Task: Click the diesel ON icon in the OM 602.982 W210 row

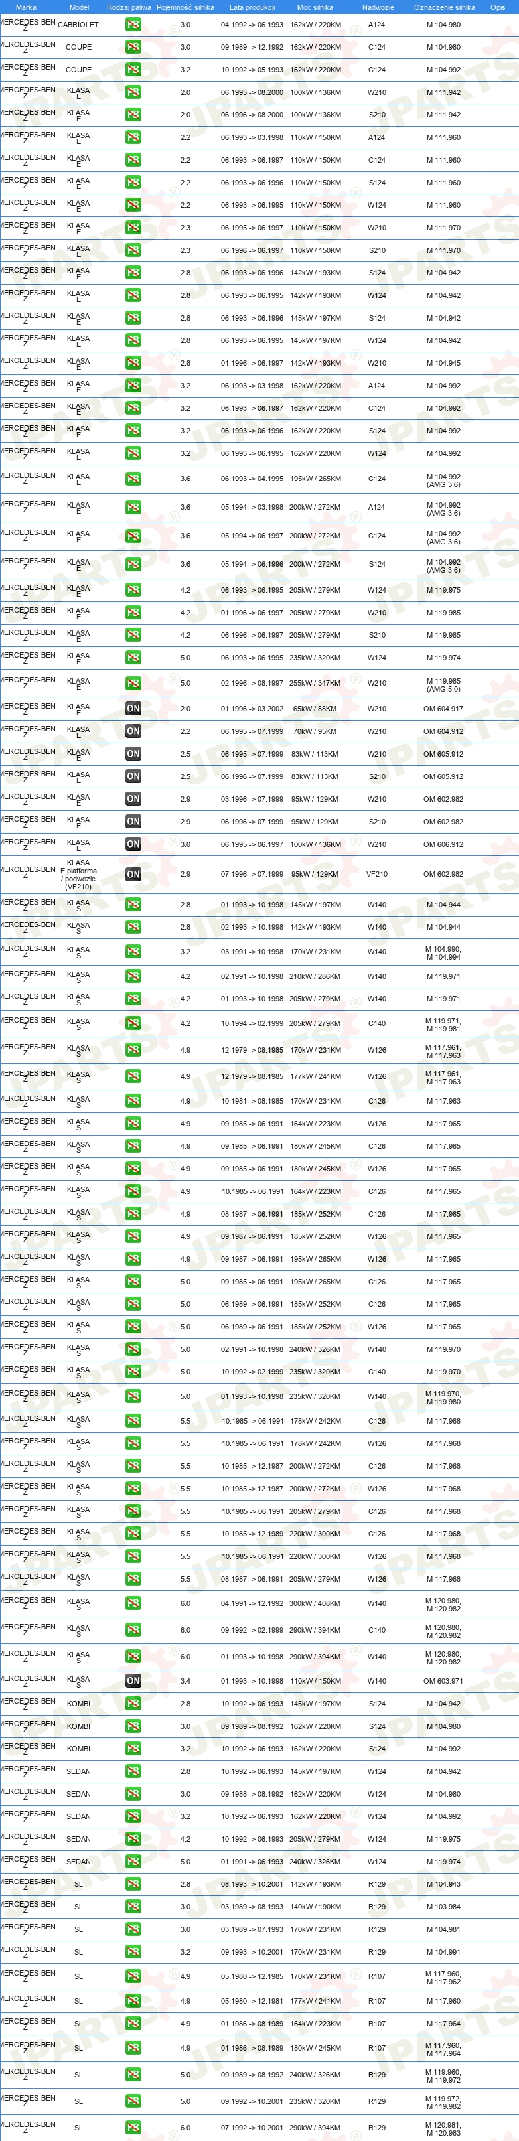Action: (x=133, y=798)
